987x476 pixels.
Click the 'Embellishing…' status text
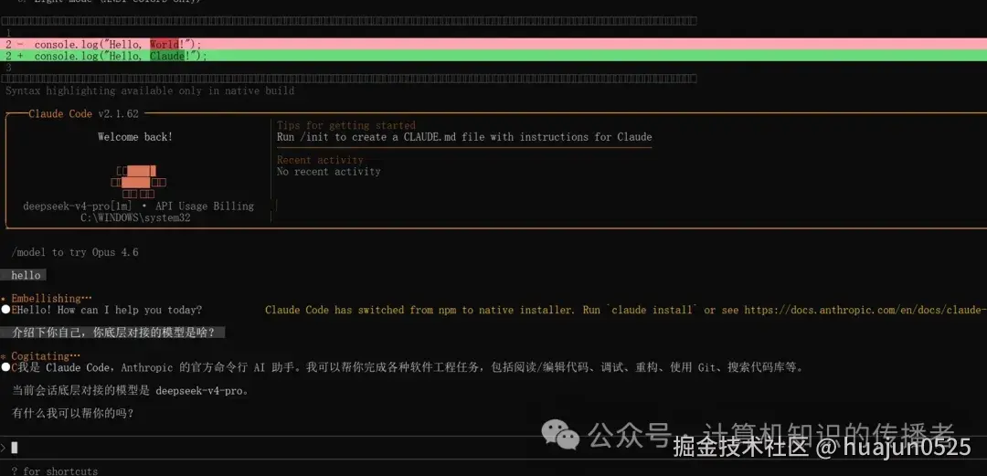click(x=51, y=299)
